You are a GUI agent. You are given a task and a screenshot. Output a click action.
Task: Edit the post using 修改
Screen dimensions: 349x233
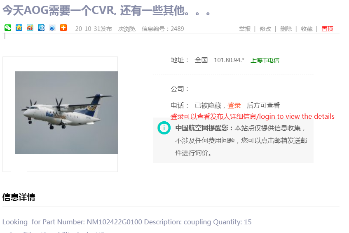(x=265, y=29)
